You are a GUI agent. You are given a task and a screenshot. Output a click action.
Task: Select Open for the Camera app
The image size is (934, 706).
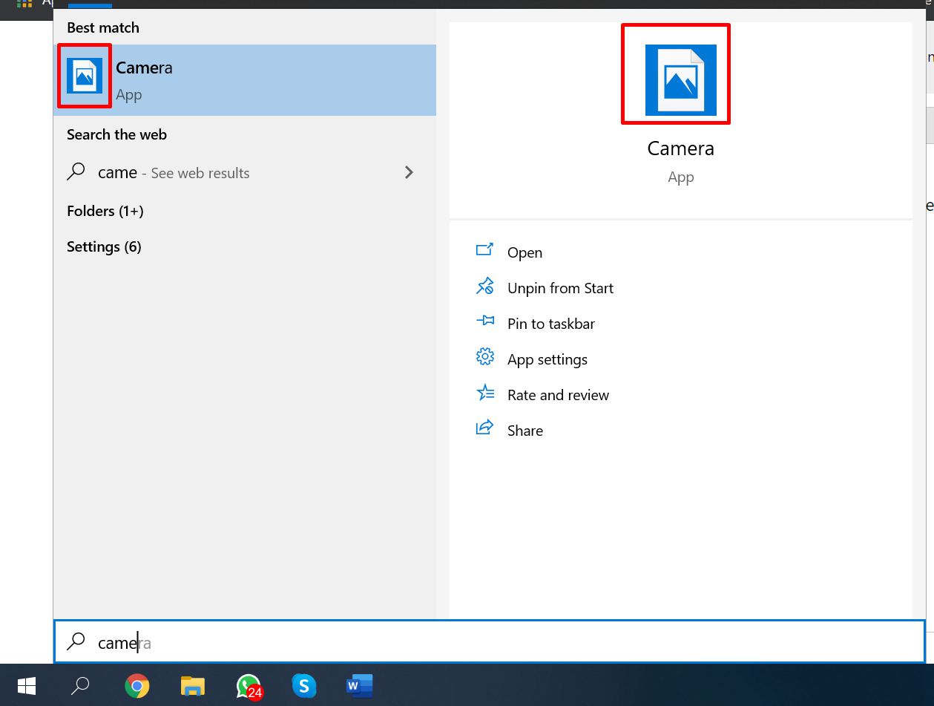pyautogui.click(x=524, y=252)
